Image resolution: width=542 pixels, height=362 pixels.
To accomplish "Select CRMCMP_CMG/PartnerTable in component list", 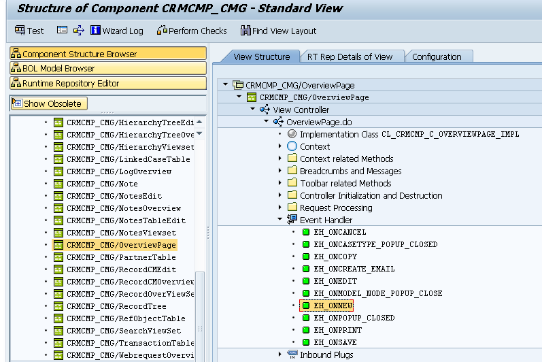I will coord(120,257).
